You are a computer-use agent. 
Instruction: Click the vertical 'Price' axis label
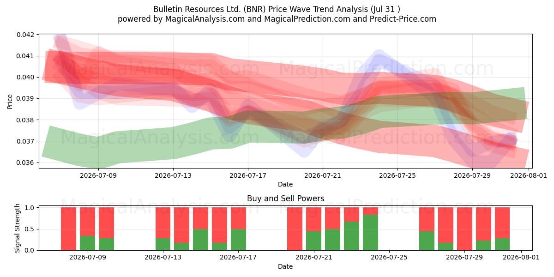point(10,101)
